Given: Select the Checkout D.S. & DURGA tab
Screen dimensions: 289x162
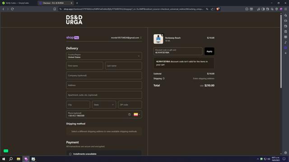Looking at the screenshot, I should click(x=53, y=3).
